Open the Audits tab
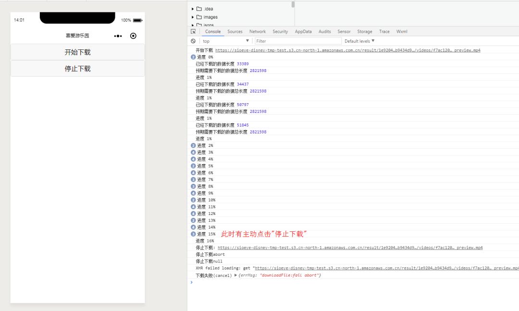This screenshot has width=519, height=311. pyautogui.click(x=325, y=31)
